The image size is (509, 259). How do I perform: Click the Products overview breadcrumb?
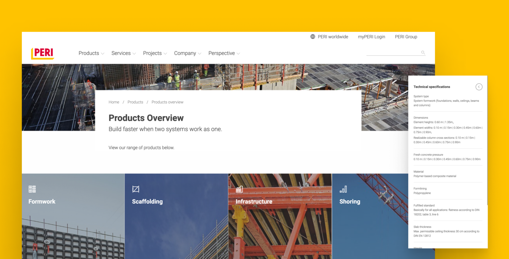click(167, 102)
